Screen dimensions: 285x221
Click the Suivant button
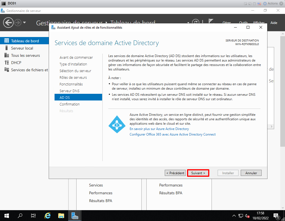[x=198, y=173]
